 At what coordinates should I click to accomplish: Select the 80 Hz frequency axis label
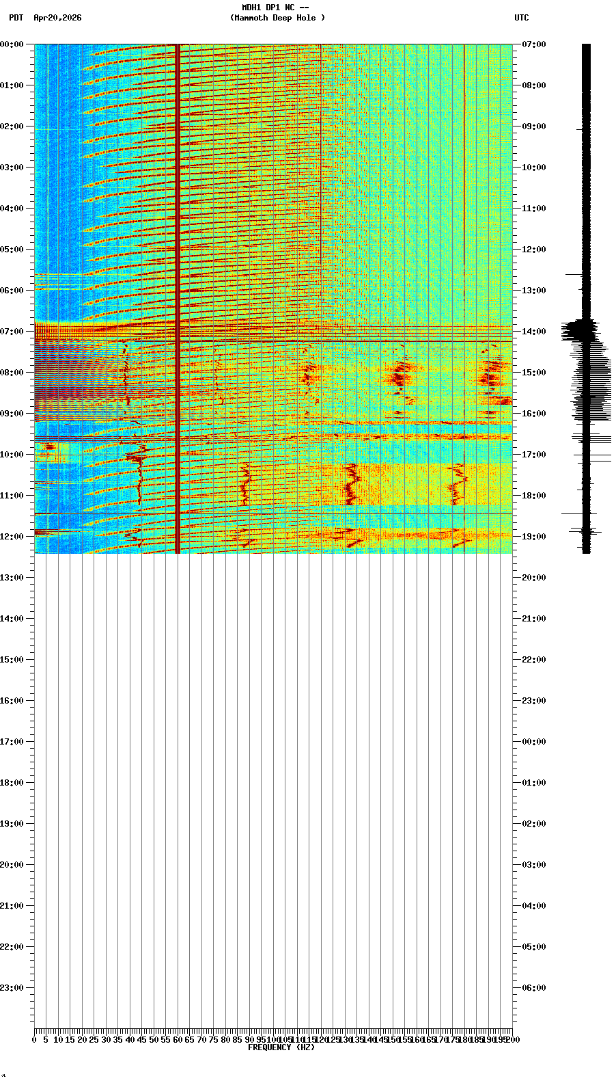[x=226, y=1040]
